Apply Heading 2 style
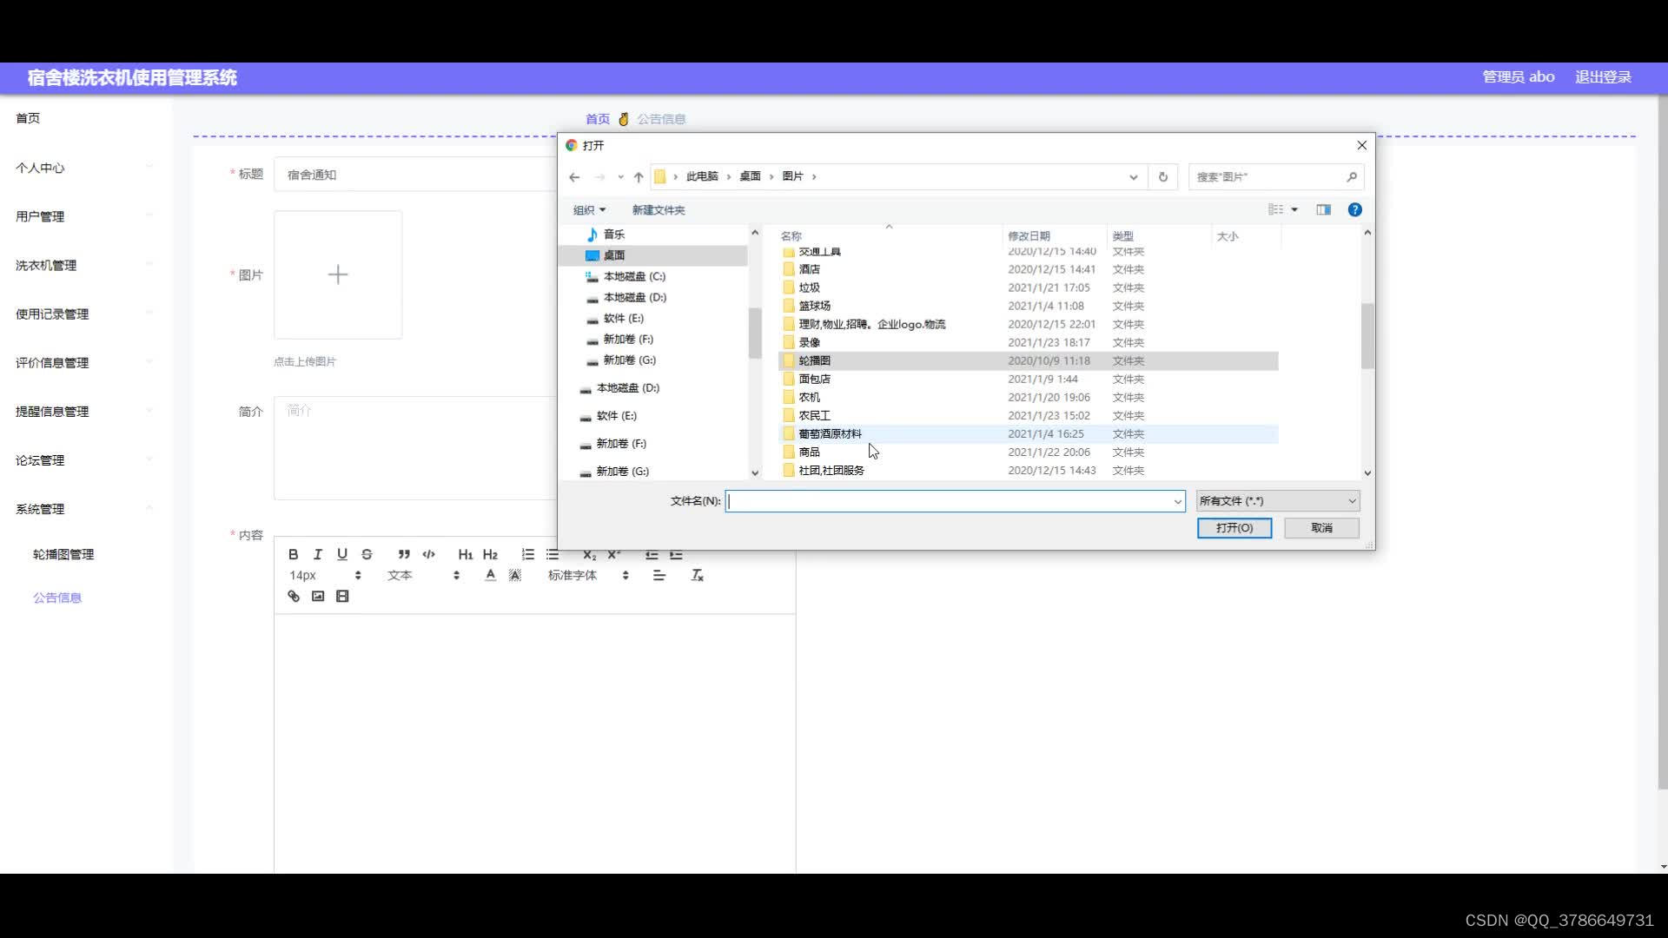1668x938 pixels. click(x=490, y=554)
